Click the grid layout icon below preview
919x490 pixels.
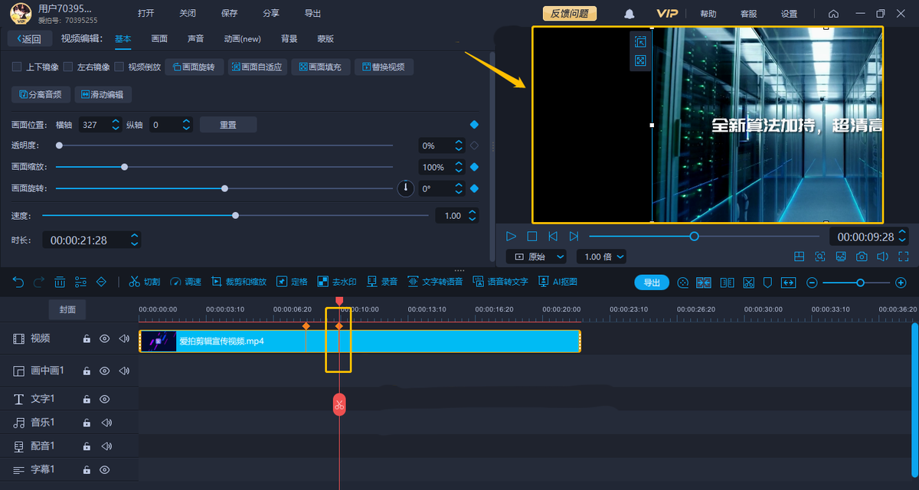(799, 256)
